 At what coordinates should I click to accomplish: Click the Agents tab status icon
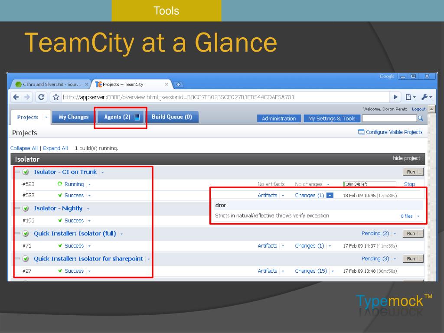137,117
